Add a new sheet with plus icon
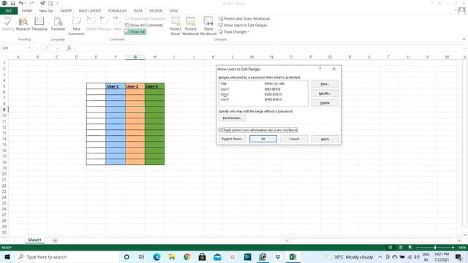This screenshot has width=468, height=263. click(55, 240)
